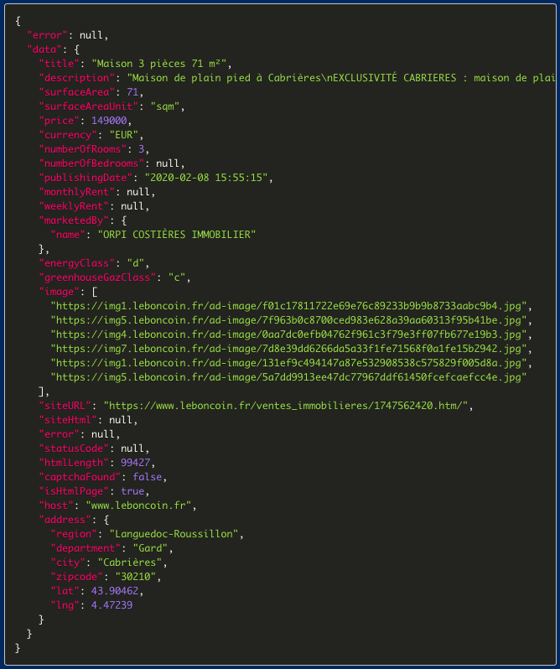
Task: Click the image link ending in 19b3.jpg
Action: (291, 334)
